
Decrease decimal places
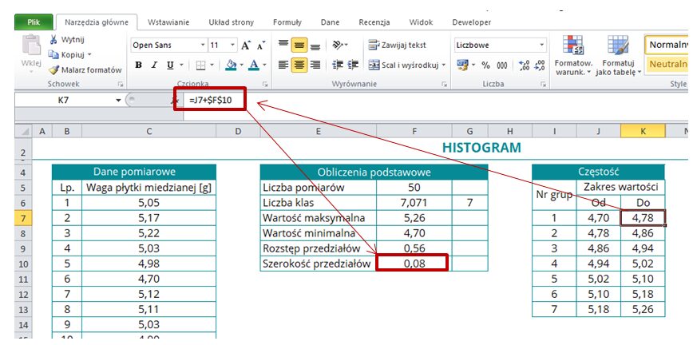pos(539,65)
